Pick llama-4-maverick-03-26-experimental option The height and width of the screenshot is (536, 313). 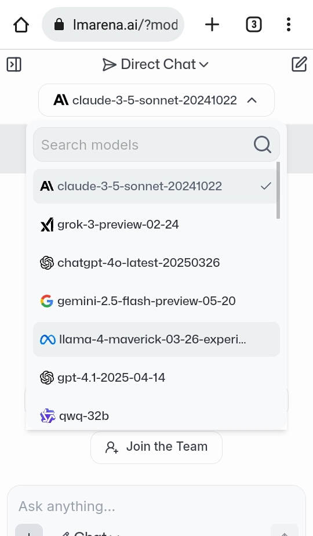pos(156,339)
